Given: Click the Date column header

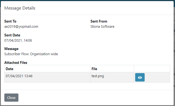Looking at the screenshot, I should [47, 69].
